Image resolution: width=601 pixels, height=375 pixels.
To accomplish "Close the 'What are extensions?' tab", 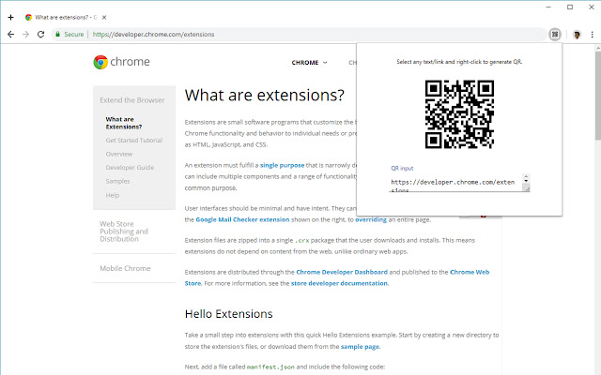I will 104,17.
